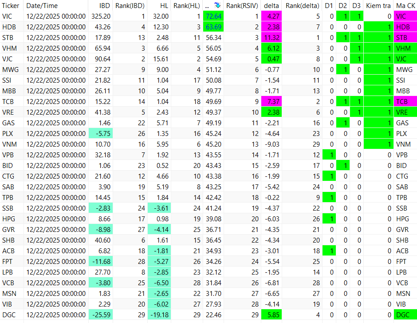Click the delta value -3.01 for ACB
417x323 pixels.
click(271, 251)
